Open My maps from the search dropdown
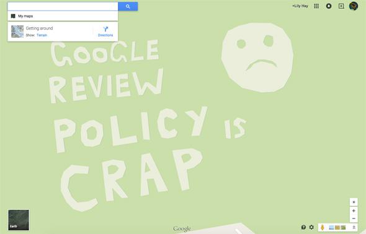 coord(63,16)
